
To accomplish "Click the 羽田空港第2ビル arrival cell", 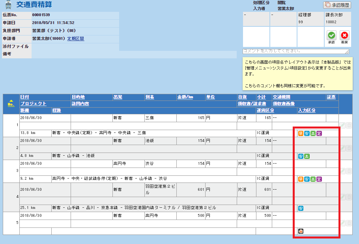I will (160, 190).
